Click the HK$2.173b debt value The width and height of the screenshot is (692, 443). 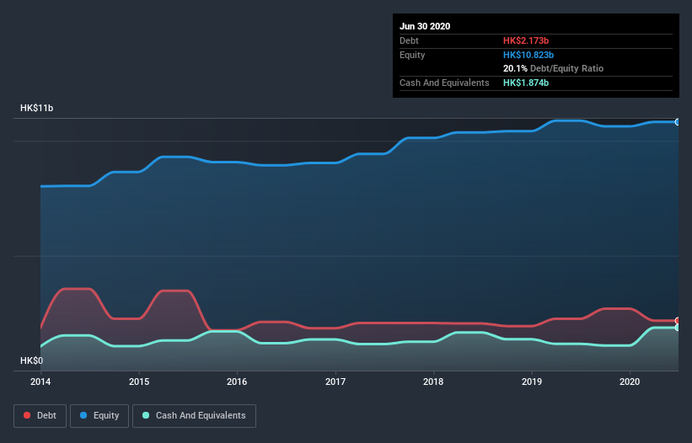(x=526, y=40)
